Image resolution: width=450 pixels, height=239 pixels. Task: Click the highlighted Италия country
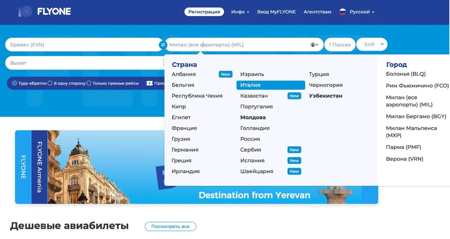[271, 85]
